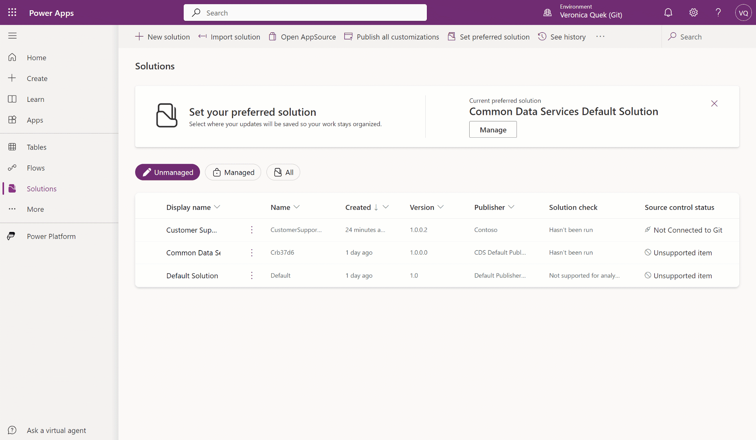Go to Tables in left navigation
Image resolution: width=756 pixels, height=440 pixels.
pos(37,147)
